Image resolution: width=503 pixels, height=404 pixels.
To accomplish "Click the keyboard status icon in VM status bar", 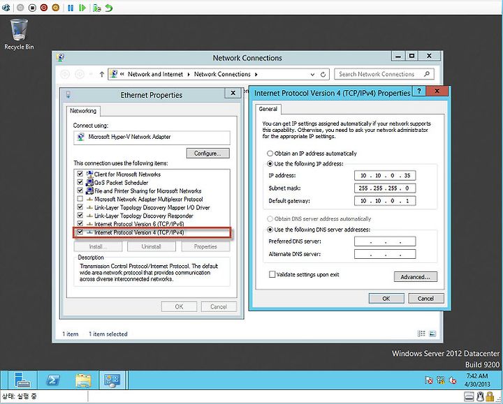I will (x=469, y=397).
